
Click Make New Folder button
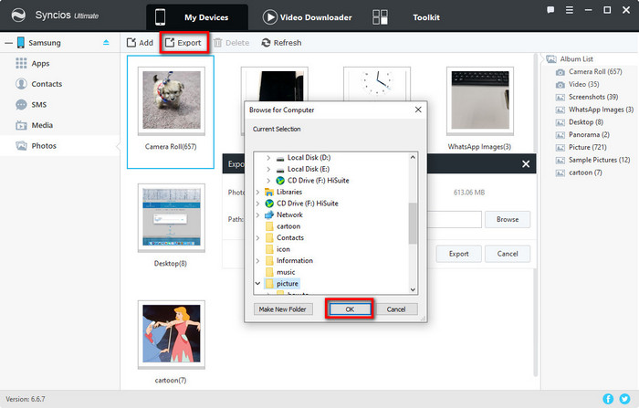coord(283,309)
